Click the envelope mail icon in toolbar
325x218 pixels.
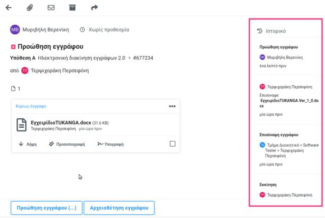click(x=51, y=8)
